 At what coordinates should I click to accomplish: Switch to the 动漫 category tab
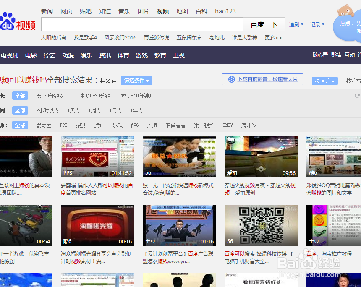coord(68,55)
